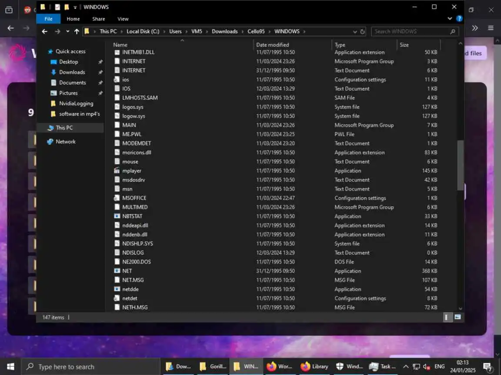Open File Explorer help icon

[459, 19]
